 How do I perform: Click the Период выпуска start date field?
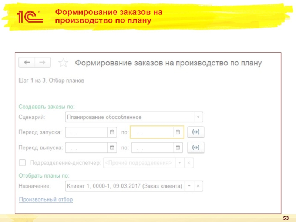(86, 148)
